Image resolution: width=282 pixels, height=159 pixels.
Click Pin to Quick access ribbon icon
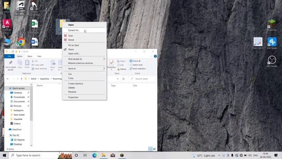tap(11, 65)
